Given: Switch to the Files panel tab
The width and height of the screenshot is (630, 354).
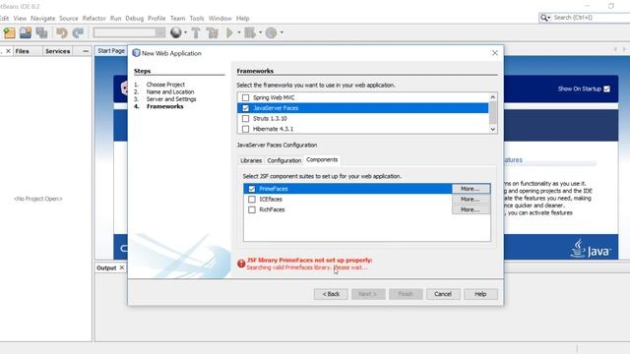Looking at the screenshot, I should click(22, 51).
